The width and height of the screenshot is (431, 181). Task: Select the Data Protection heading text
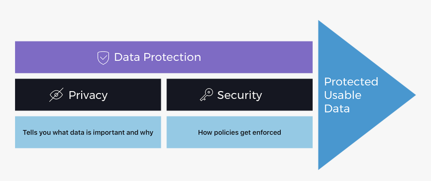[x=157, y=57]
